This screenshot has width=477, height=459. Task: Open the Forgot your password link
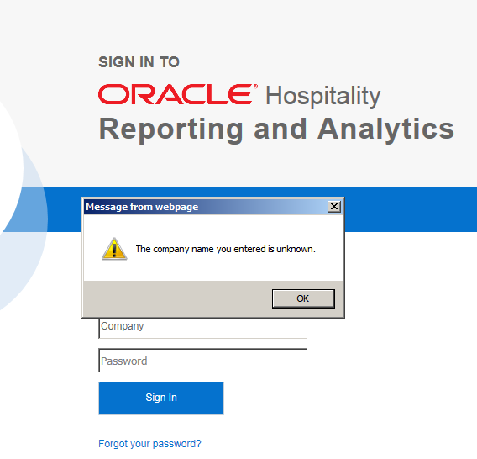149,444
